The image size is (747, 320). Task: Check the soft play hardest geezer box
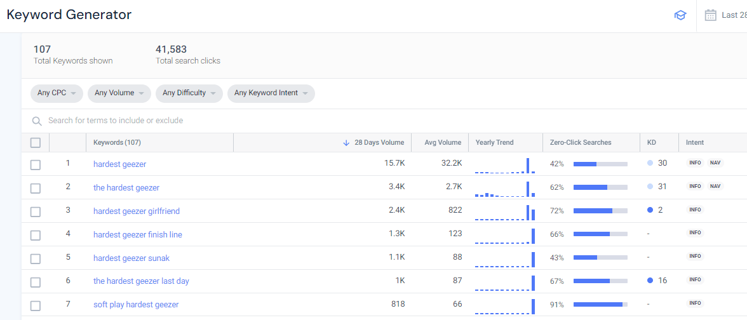click(x=36, y=305)
